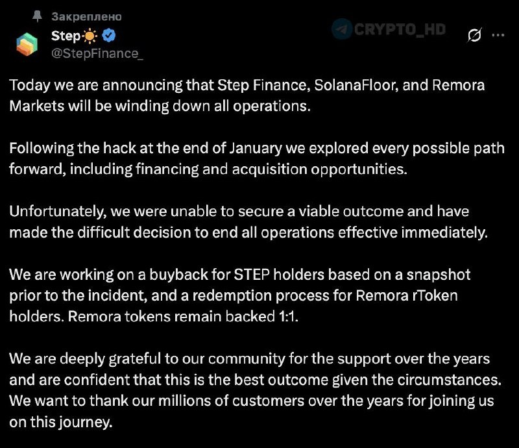Click the Telegram logo in the watermark

click(342, 29)
